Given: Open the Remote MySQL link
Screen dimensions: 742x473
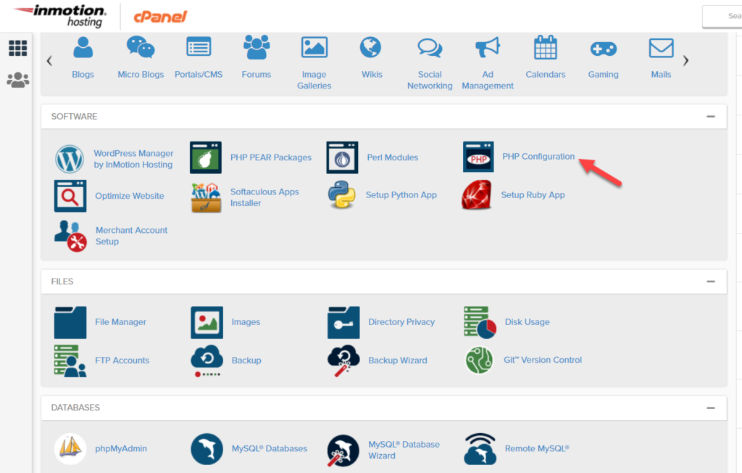Looking at the screenshot, I should coord(537,449).
